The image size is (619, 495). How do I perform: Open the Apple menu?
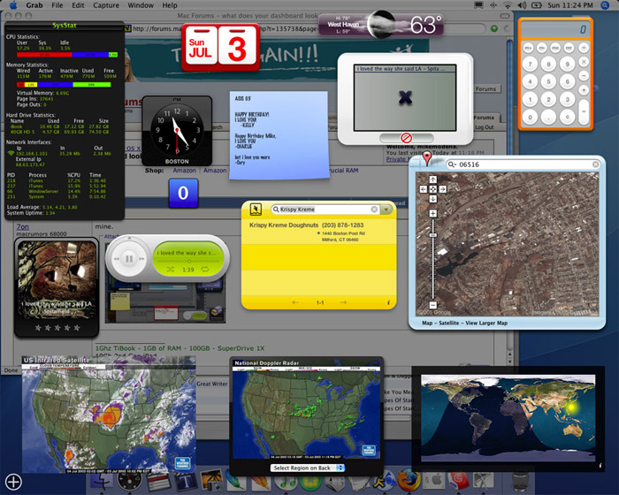coord(13,5)
